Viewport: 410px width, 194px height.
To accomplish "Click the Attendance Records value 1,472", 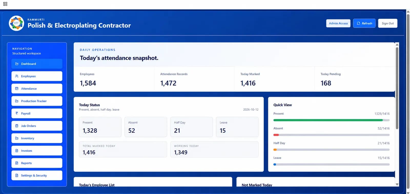I will [168, 83].
